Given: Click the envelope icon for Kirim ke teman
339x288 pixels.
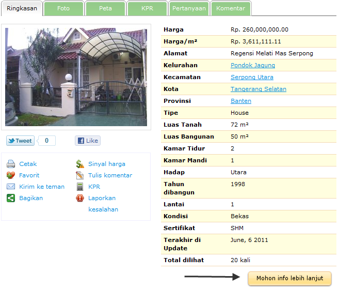Looking at the screenshot, I should tap(11, 187).
